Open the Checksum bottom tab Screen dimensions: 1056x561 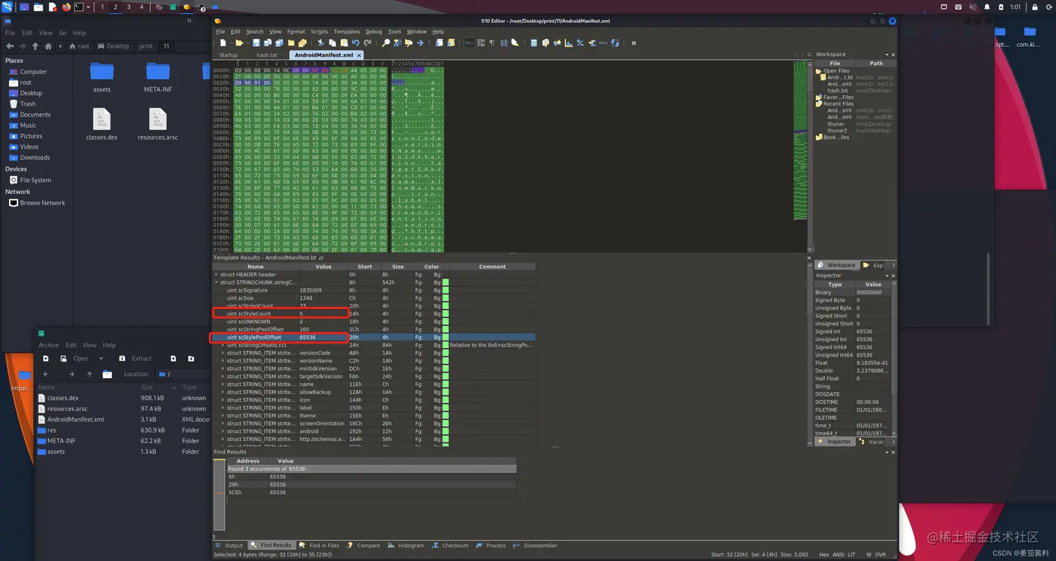pos(450,546)
